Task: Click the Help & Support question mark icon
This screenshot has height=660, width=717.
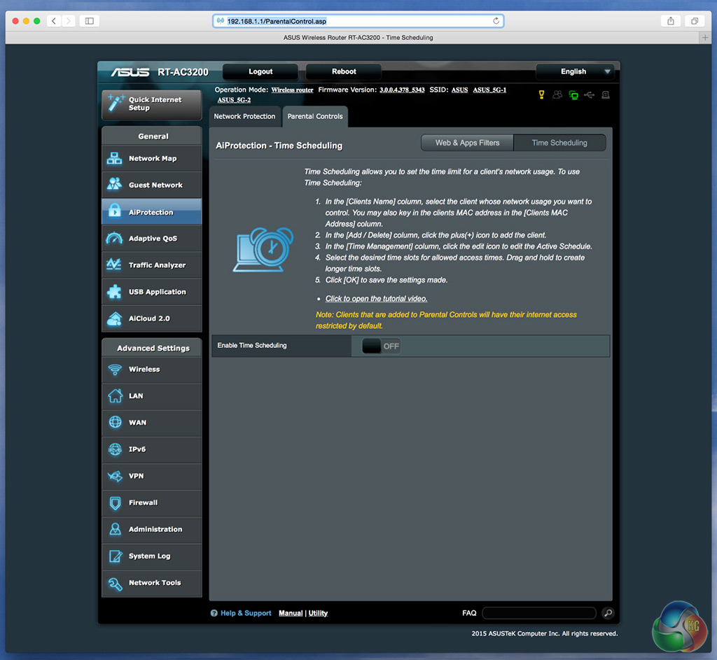Action: [x=214, y=613]
